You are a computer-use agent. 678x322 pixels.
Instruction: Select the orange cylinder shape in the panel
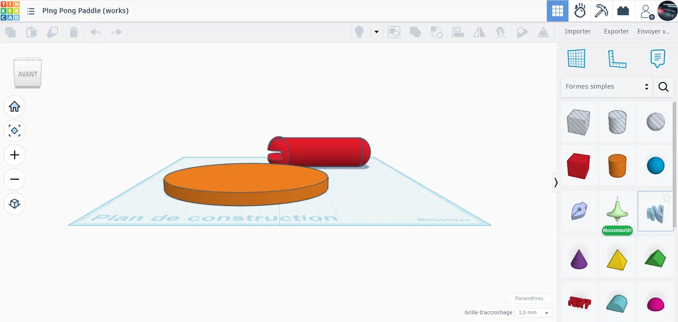617,165
